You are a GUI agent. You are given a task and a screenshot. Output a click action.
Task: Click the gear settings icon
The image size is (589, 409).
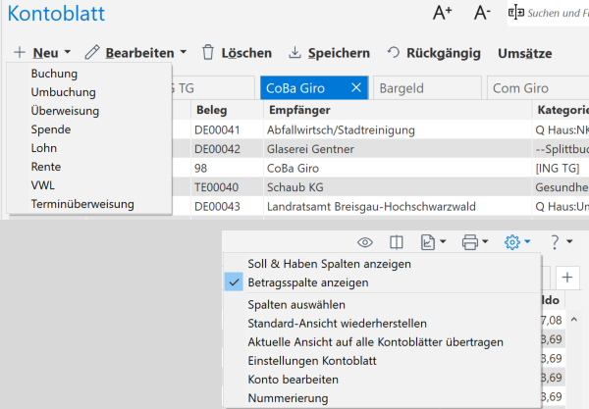(x=511, y=241)
